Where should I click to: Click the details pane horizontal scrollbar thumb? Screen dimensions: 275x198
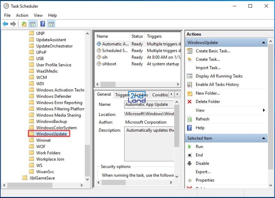click(114, 182)
